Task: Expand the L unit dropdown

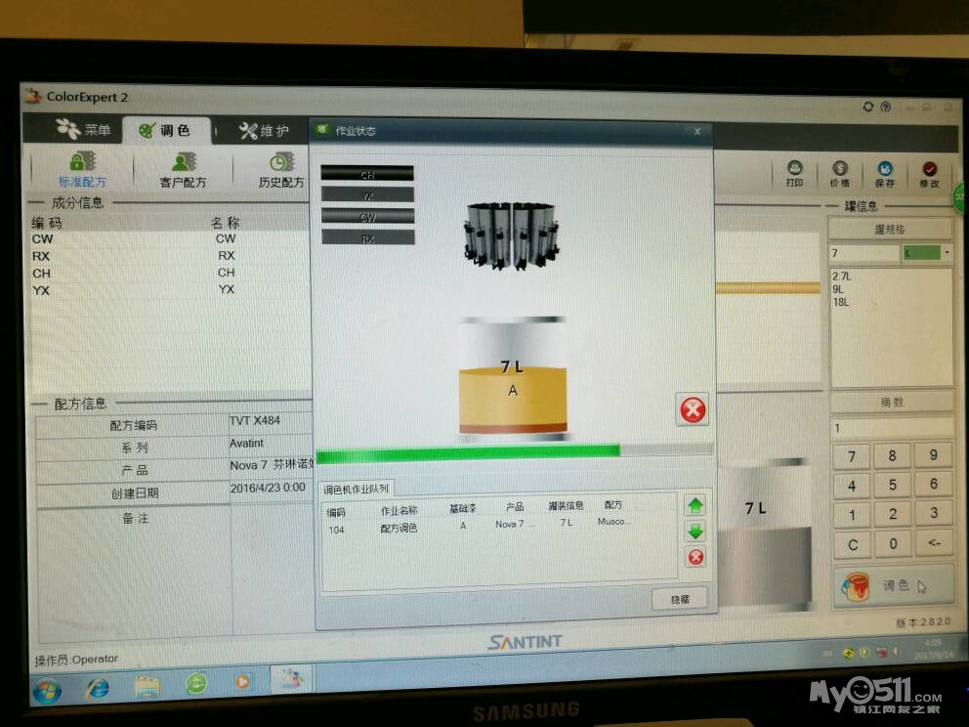Action: pos(948,253)
